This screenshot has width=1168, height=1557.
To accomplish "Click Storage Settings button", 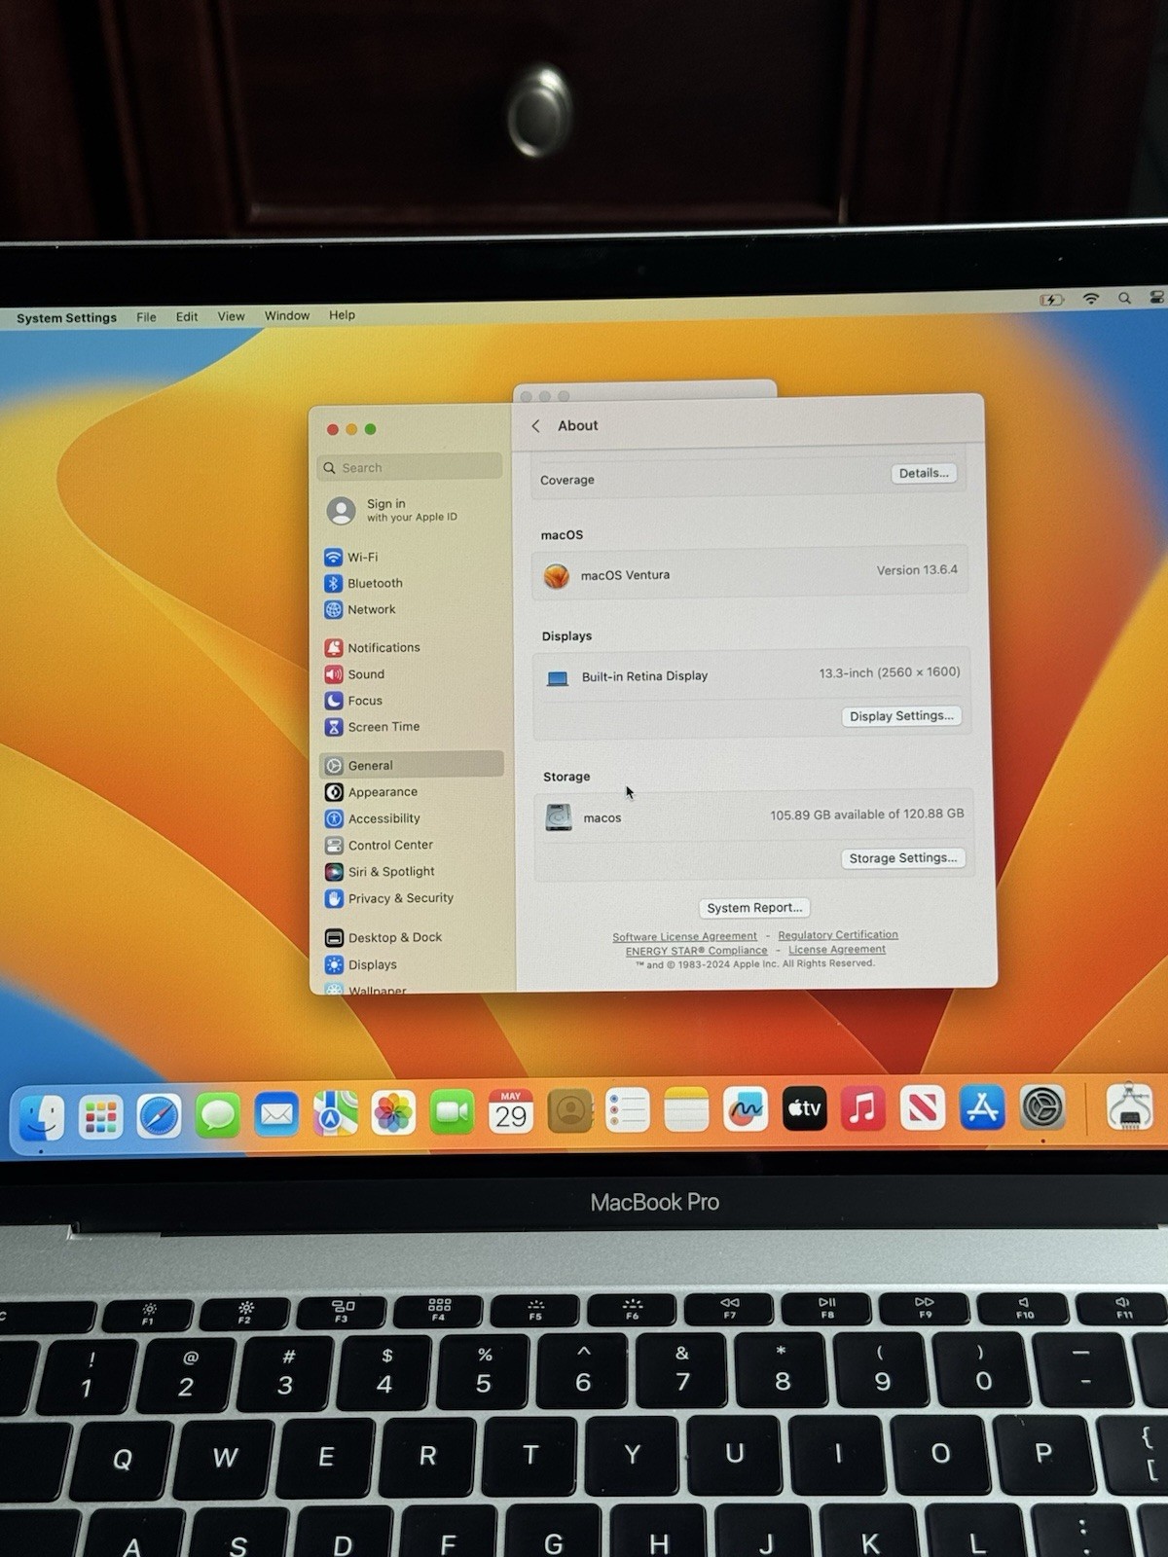I will tap(902, 857).
